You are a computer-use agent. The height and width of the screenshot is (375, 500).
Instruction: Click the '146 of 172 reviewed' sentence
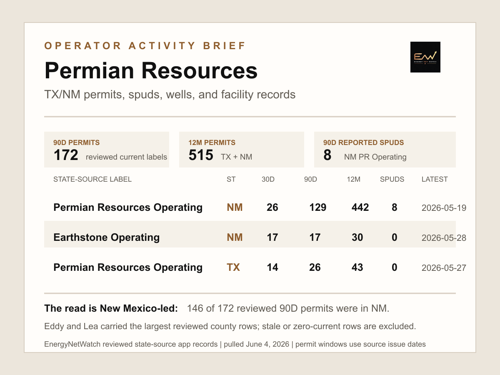pos(288,309)
